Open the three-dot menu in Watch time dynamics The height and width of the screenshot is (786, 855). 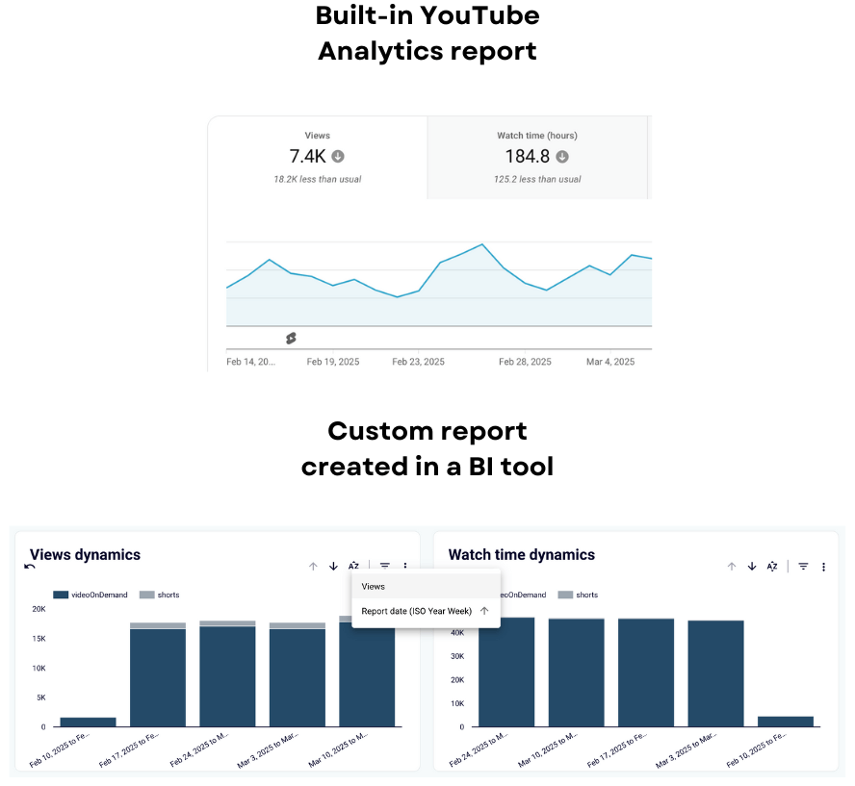coord(823,567)
